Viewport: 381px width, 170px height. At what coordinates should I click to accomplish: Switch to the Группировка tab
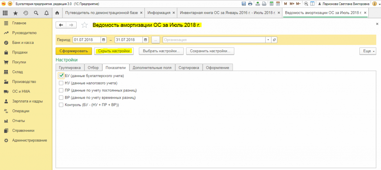coord(70,68)
